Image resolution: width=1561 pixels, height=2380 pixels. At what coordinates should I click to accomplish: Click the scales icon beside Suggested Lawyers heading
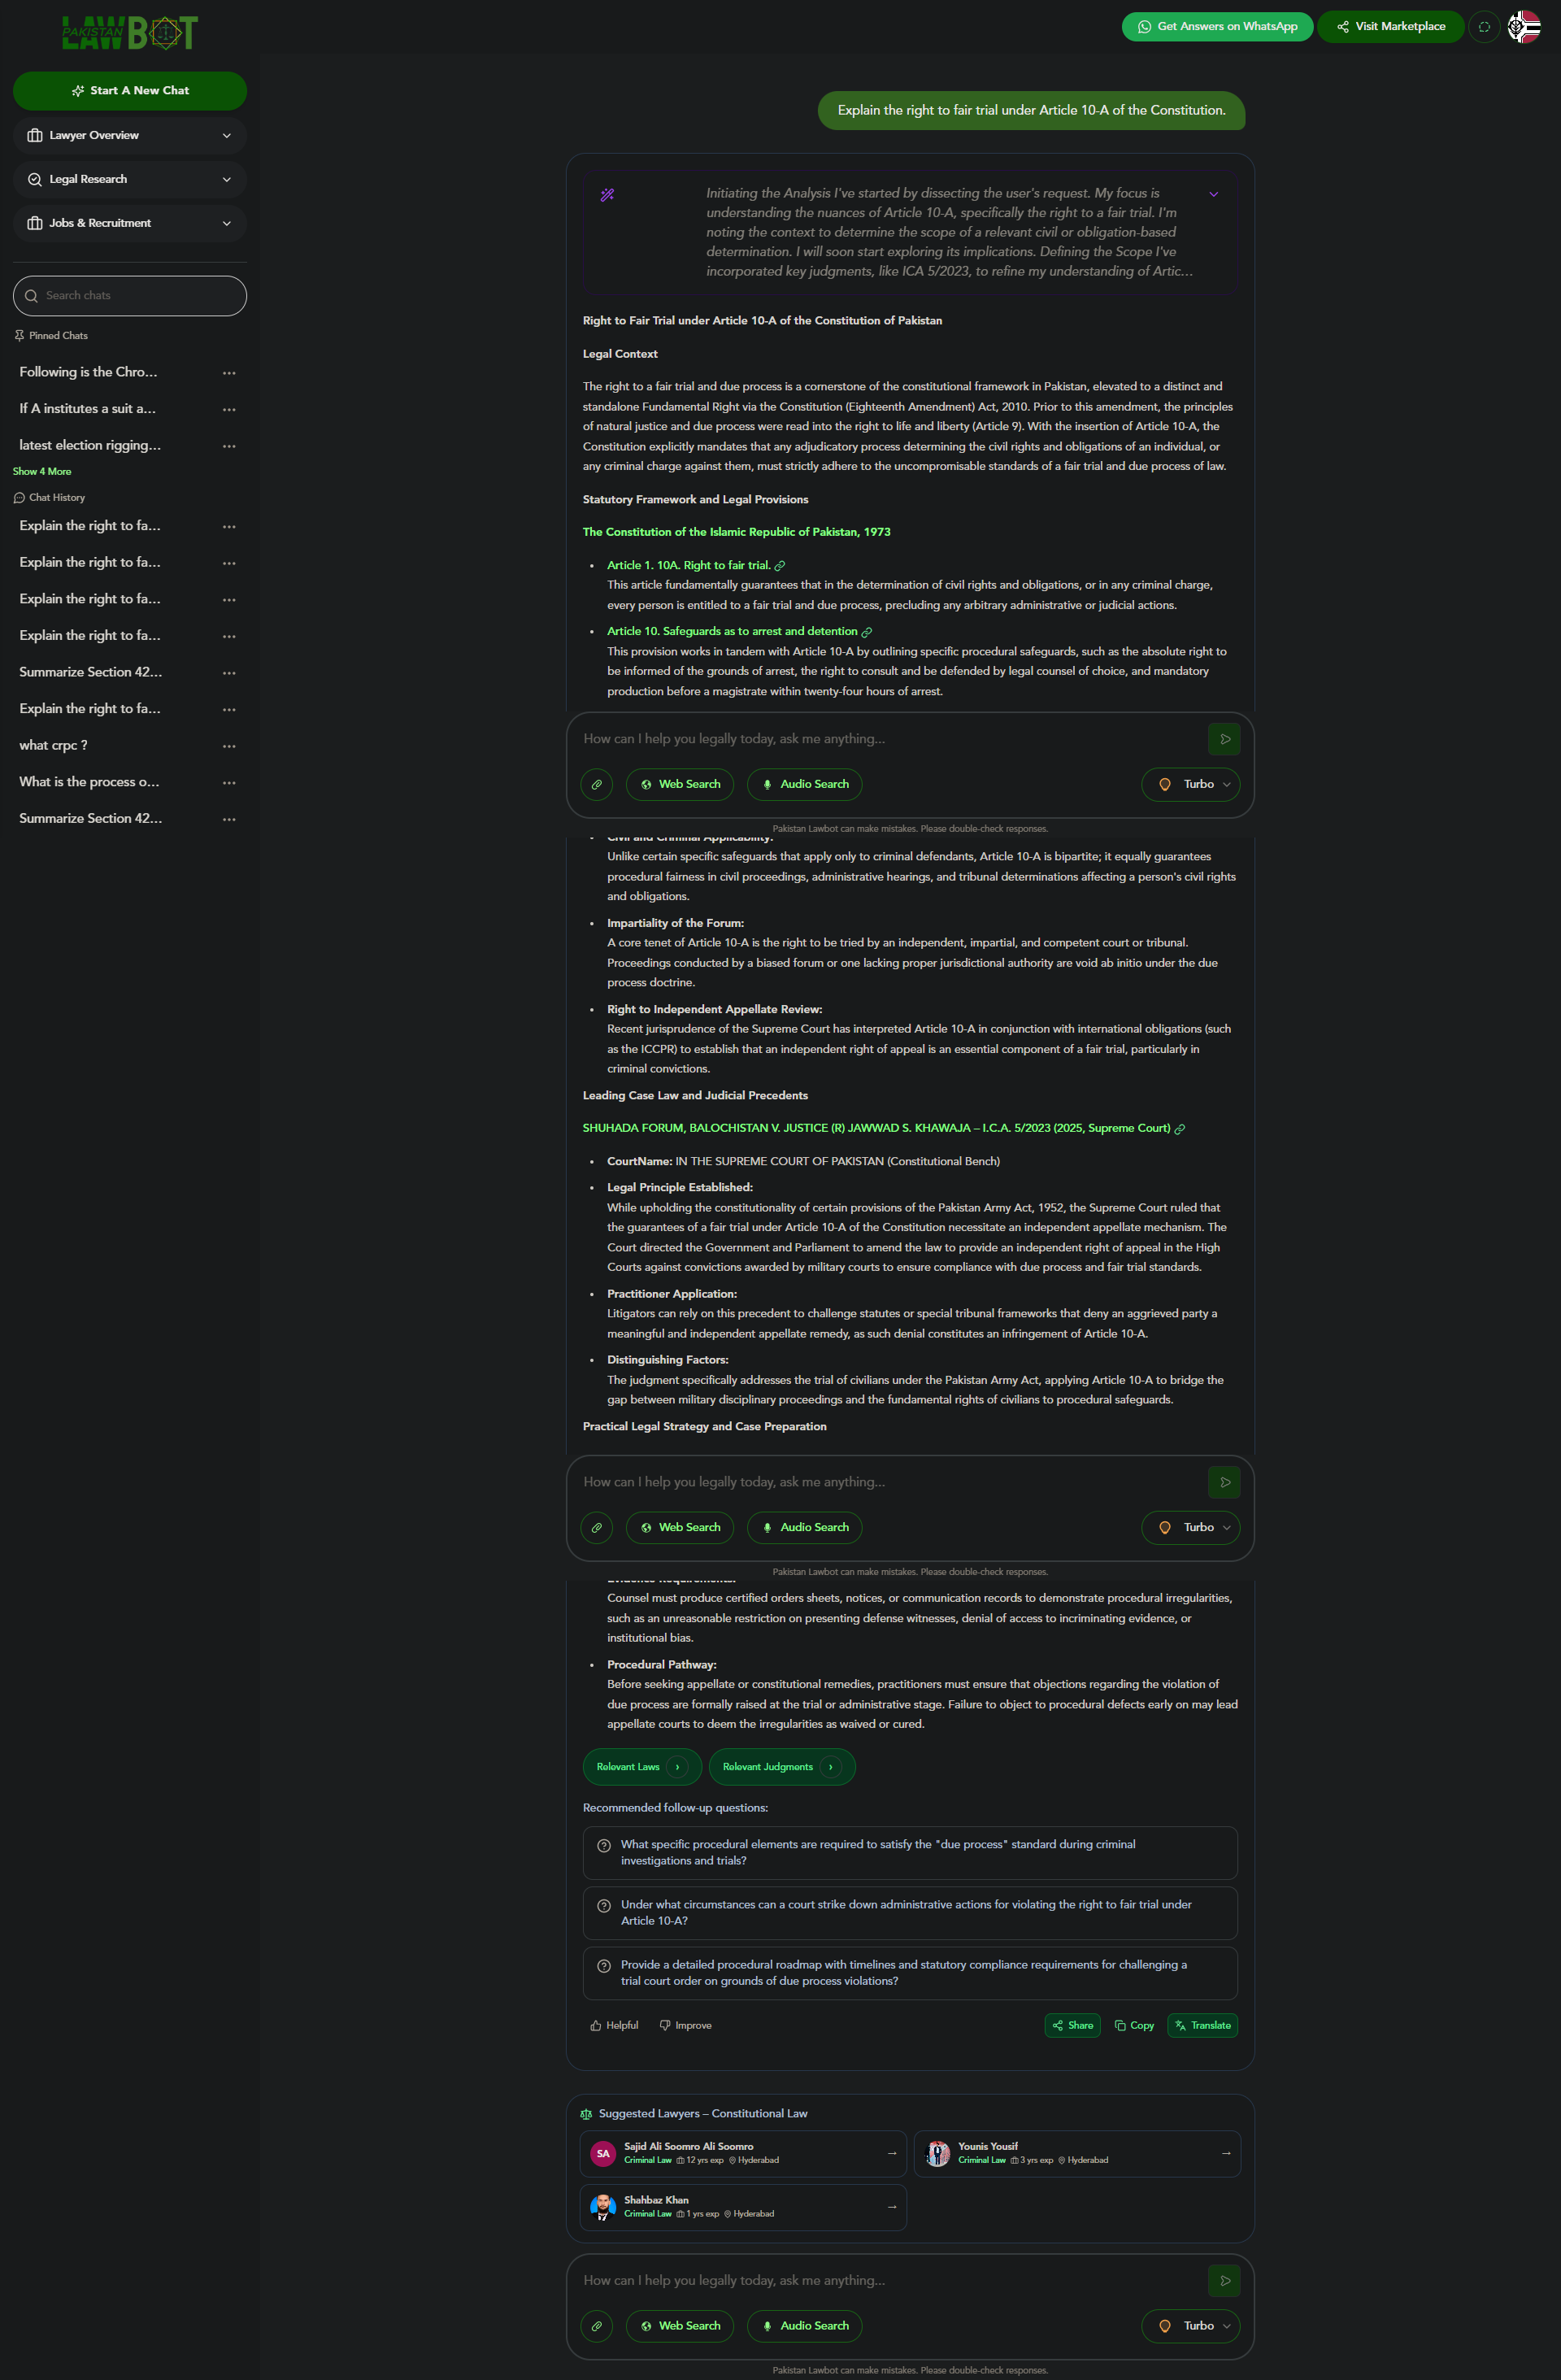pos(586,2114)
